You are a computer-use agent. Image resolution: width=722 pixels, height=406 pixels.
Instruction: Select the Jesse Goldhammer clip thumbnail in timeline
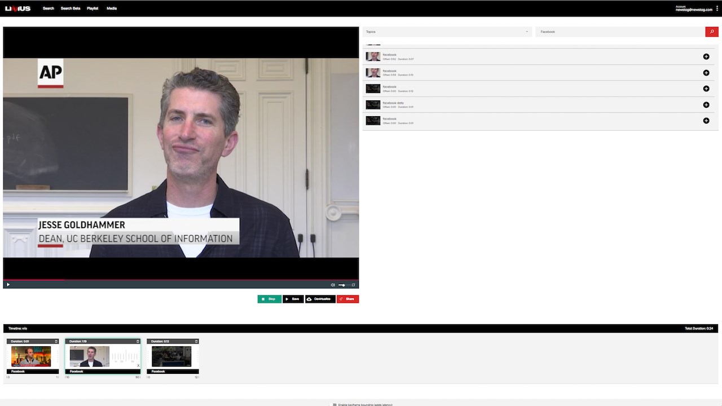pos(89,356)
